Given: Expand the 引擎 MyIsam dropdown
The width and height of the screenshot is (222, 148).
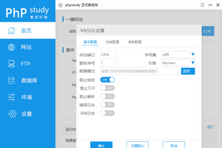Looking at the screenshot, I should [x=178, y=63].
